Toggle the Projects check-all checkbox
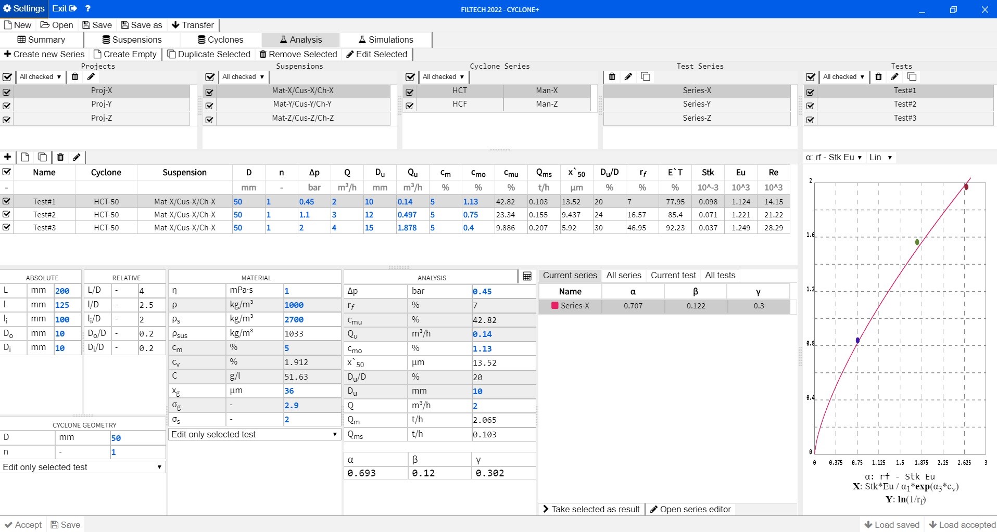 pos(7,77)
